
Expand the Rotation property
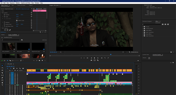pyautogui.click(x=3, y=22)
